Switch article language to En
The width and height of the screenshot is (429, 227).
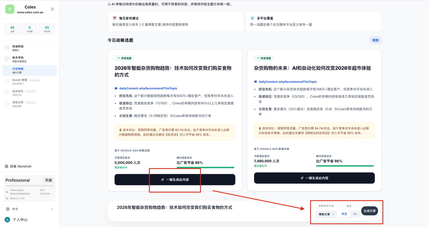click(355, 214)
